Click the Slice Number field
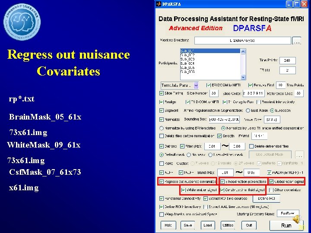Screen dimensions: 311x233 (x=214, y=93)
